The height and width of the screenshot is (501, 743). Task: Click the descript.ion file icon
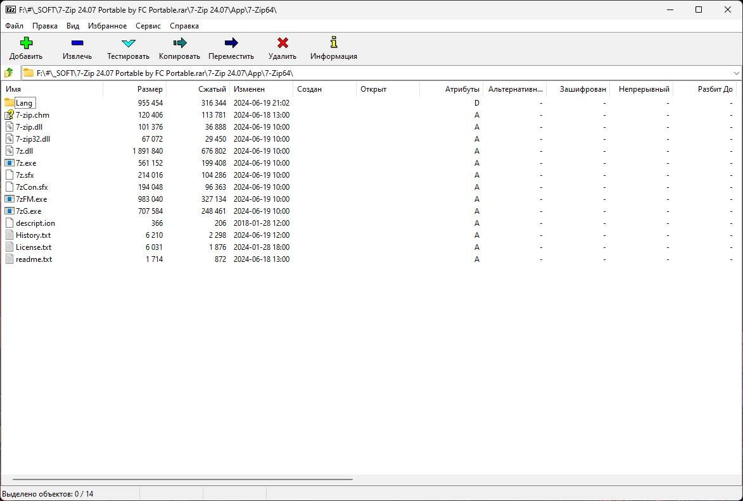pos(9,223)
